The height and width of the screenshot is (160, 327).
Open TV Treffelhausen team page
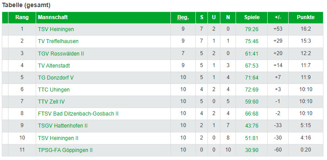click(x=58, y=41)
